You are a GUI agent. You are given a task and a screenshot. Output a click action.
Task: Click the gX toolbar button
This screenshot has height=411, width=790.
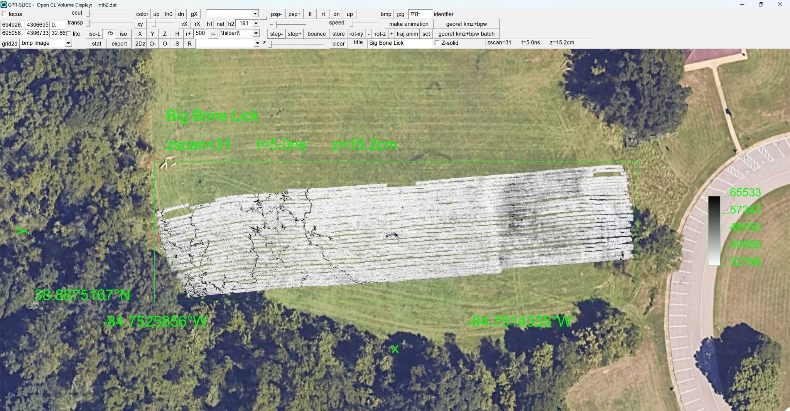[x=194, y=14]
